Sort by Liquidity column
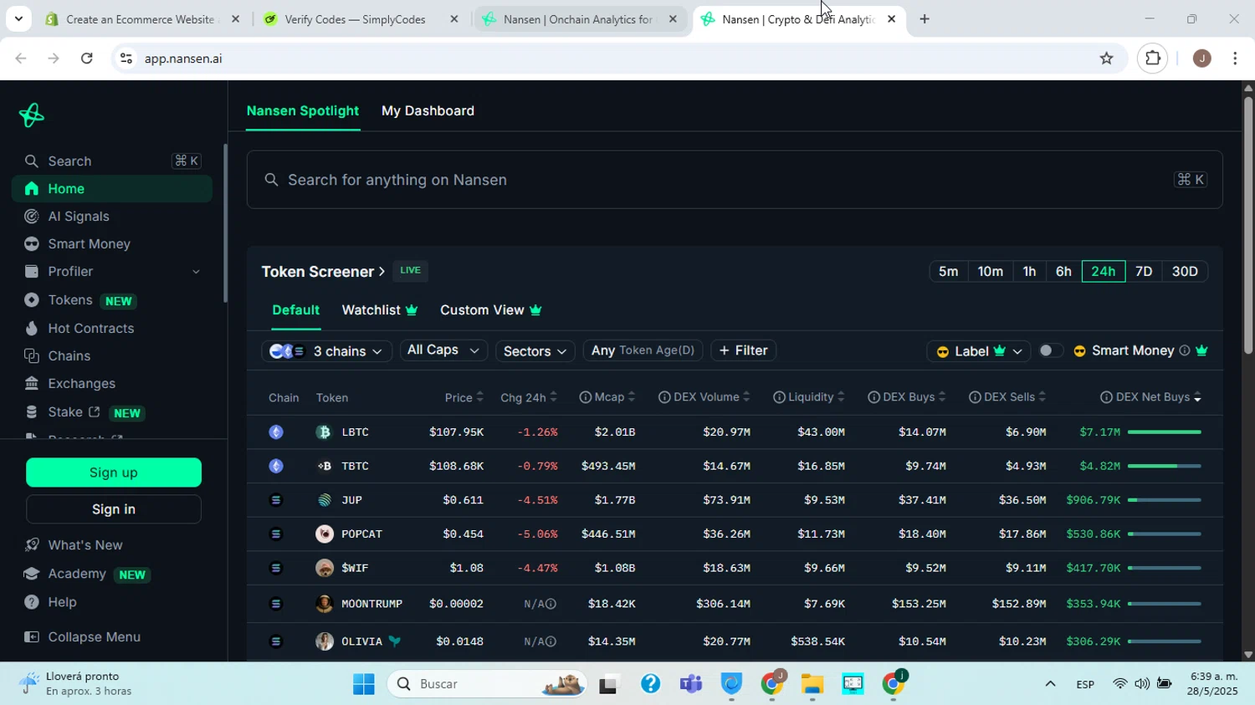Image resolution: width=1255 pixels, height=705 pixels. [x=809, y=397]
